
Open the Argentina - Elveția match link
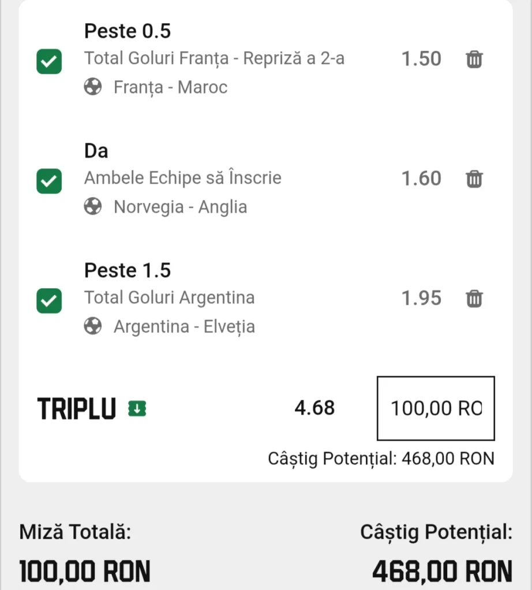coord(185,327)
